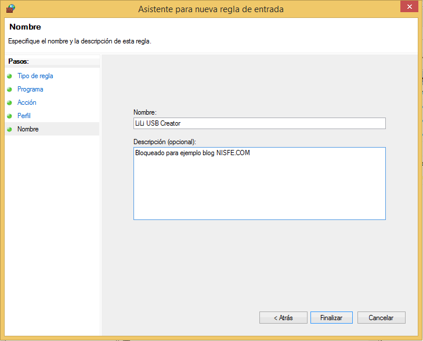
Task: Click the green bullet beside Programa
Action: point(9,89)
